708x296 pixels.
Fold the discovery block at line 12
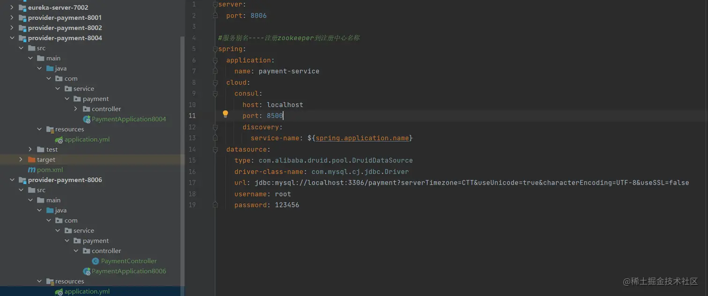[x=215, y=127]
